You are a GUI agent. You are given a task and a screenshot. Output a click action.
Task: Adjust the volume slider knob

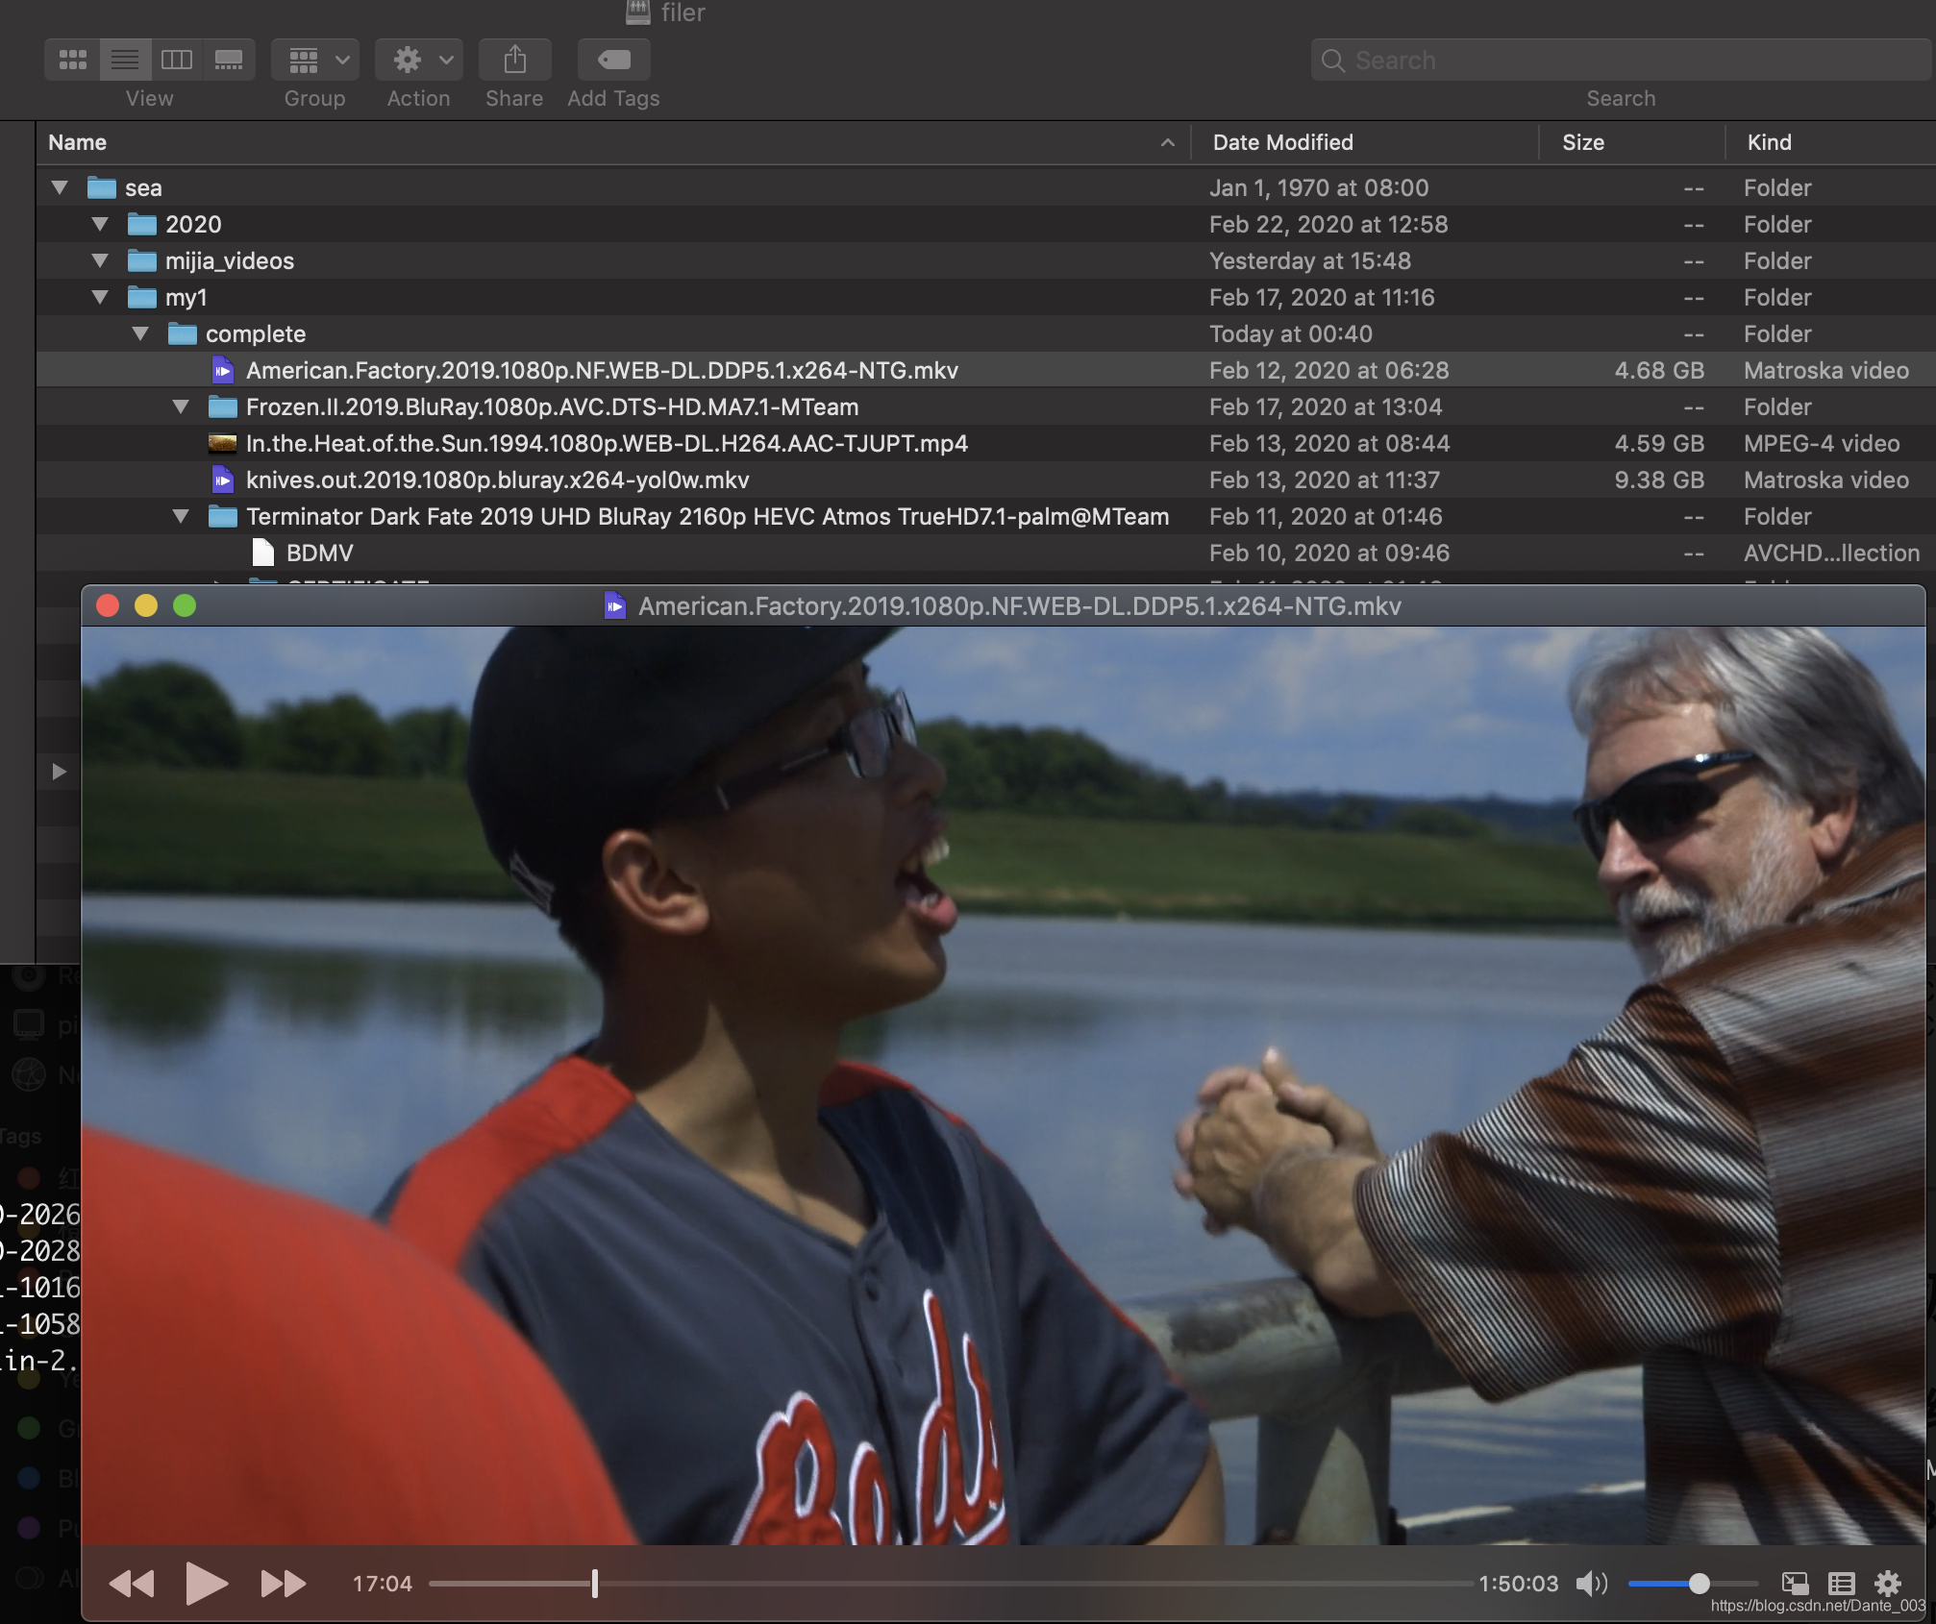click(x=1699, y=1583)
